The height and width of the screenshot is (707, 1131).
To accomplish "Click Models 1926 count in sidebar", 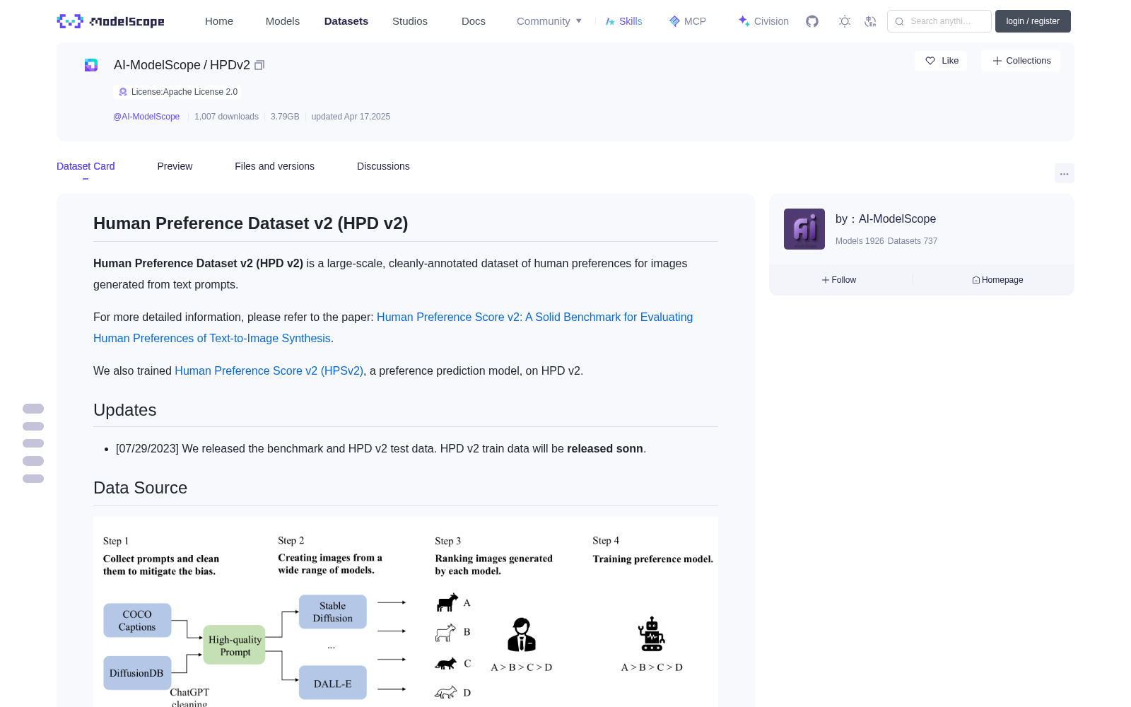I will 860,241.
